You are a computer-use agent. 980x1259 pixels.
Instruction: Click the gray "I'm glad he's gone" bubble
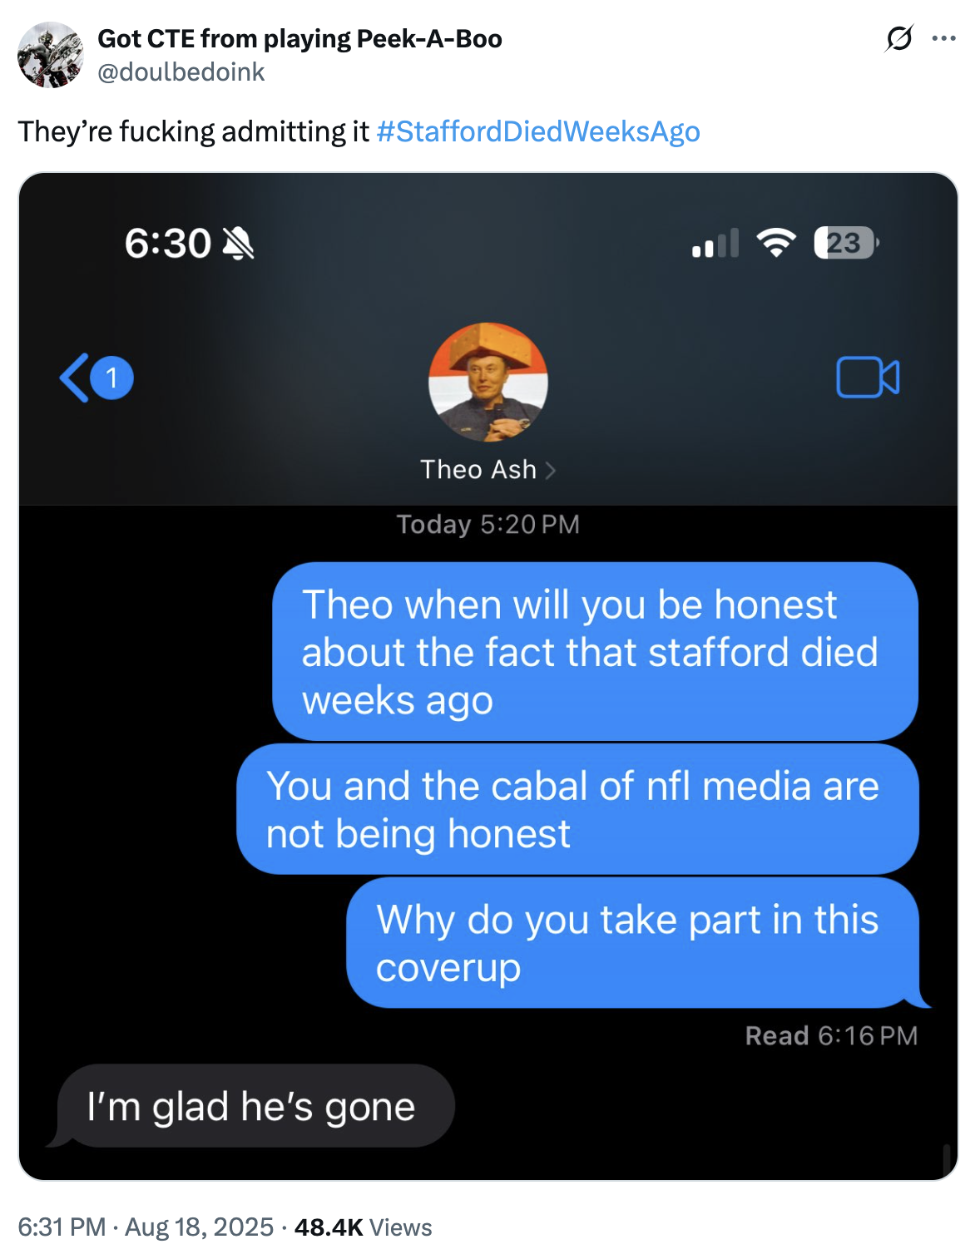(251, 1106)
